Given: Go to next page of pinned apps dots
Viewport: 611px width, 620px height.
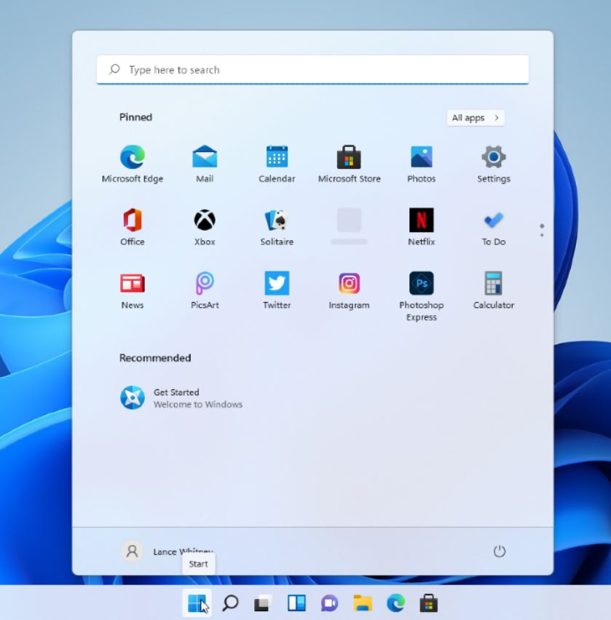Looking at the screenshot, I should [x=542, y=235].
